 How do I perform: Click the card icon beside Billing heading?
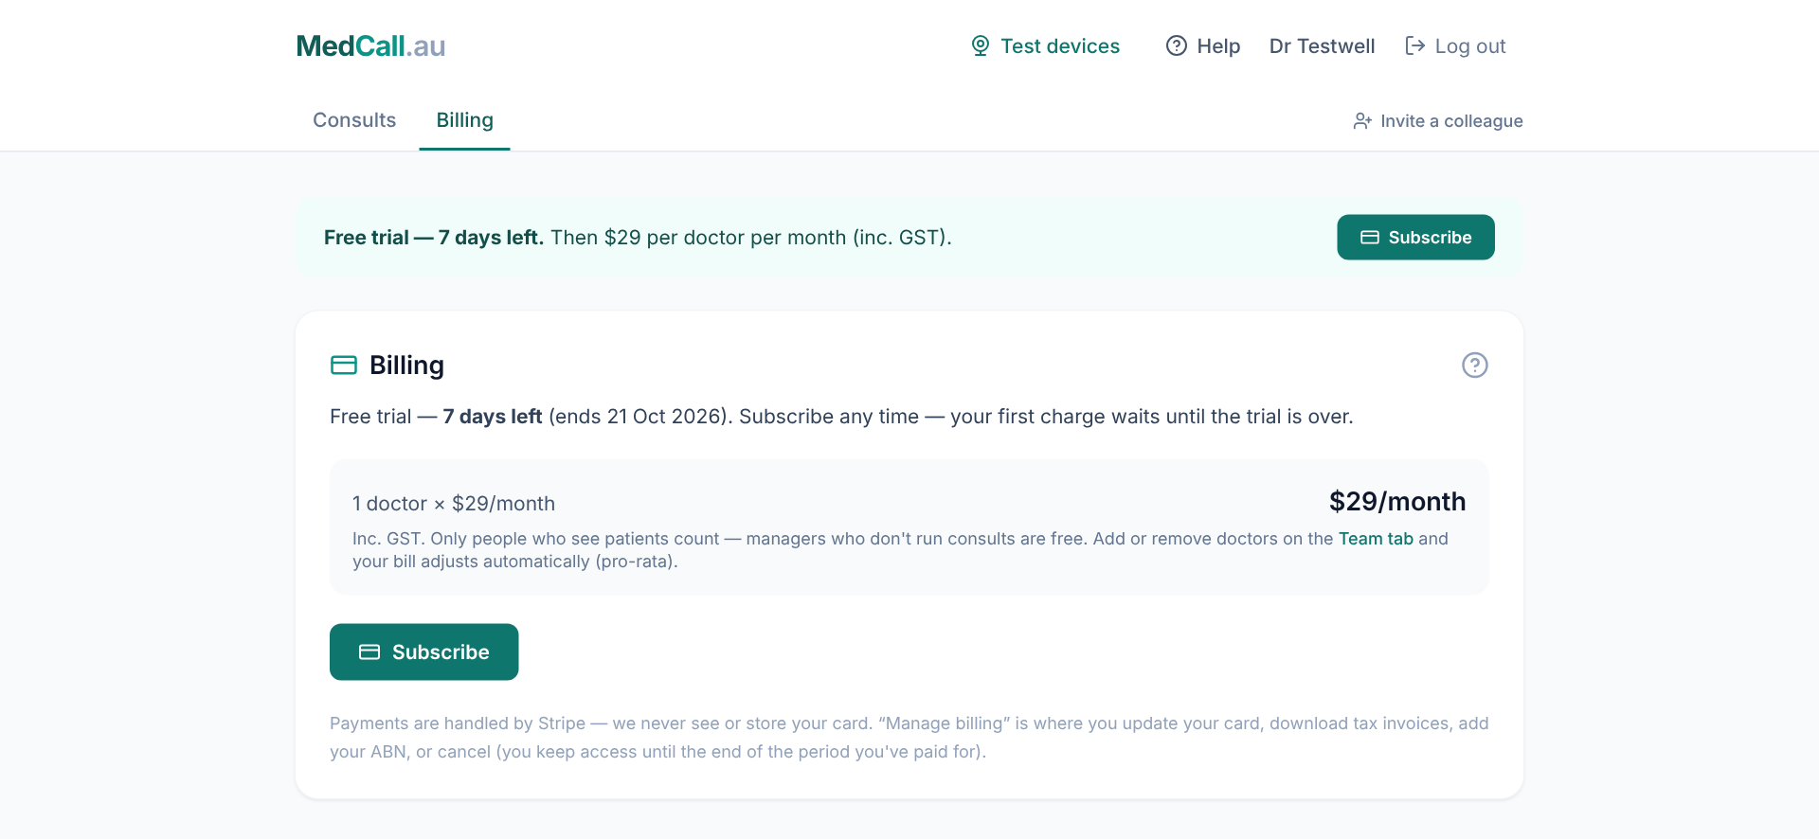click(344, 365)
